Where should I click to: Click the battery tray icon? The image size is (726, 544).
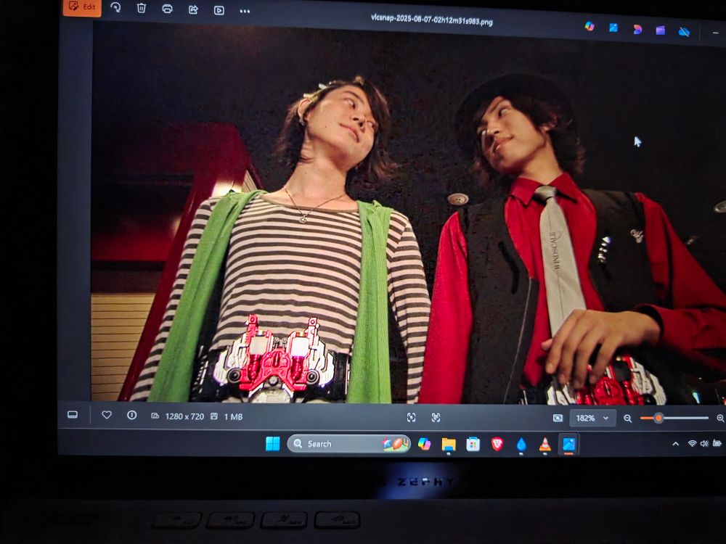[x=717, y=443]
